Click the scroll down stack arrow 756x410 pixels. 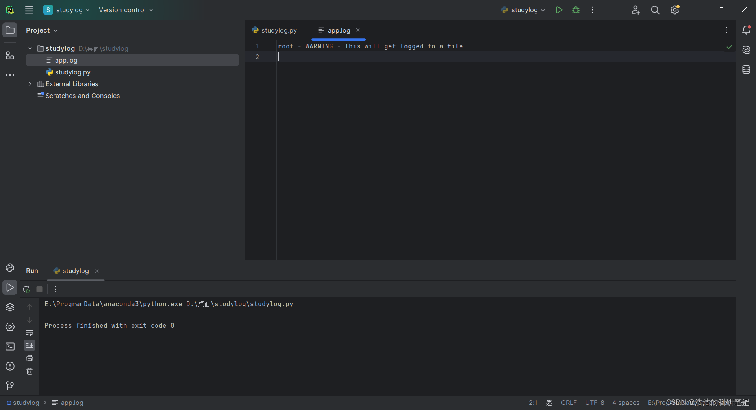(x=30, y=320)
